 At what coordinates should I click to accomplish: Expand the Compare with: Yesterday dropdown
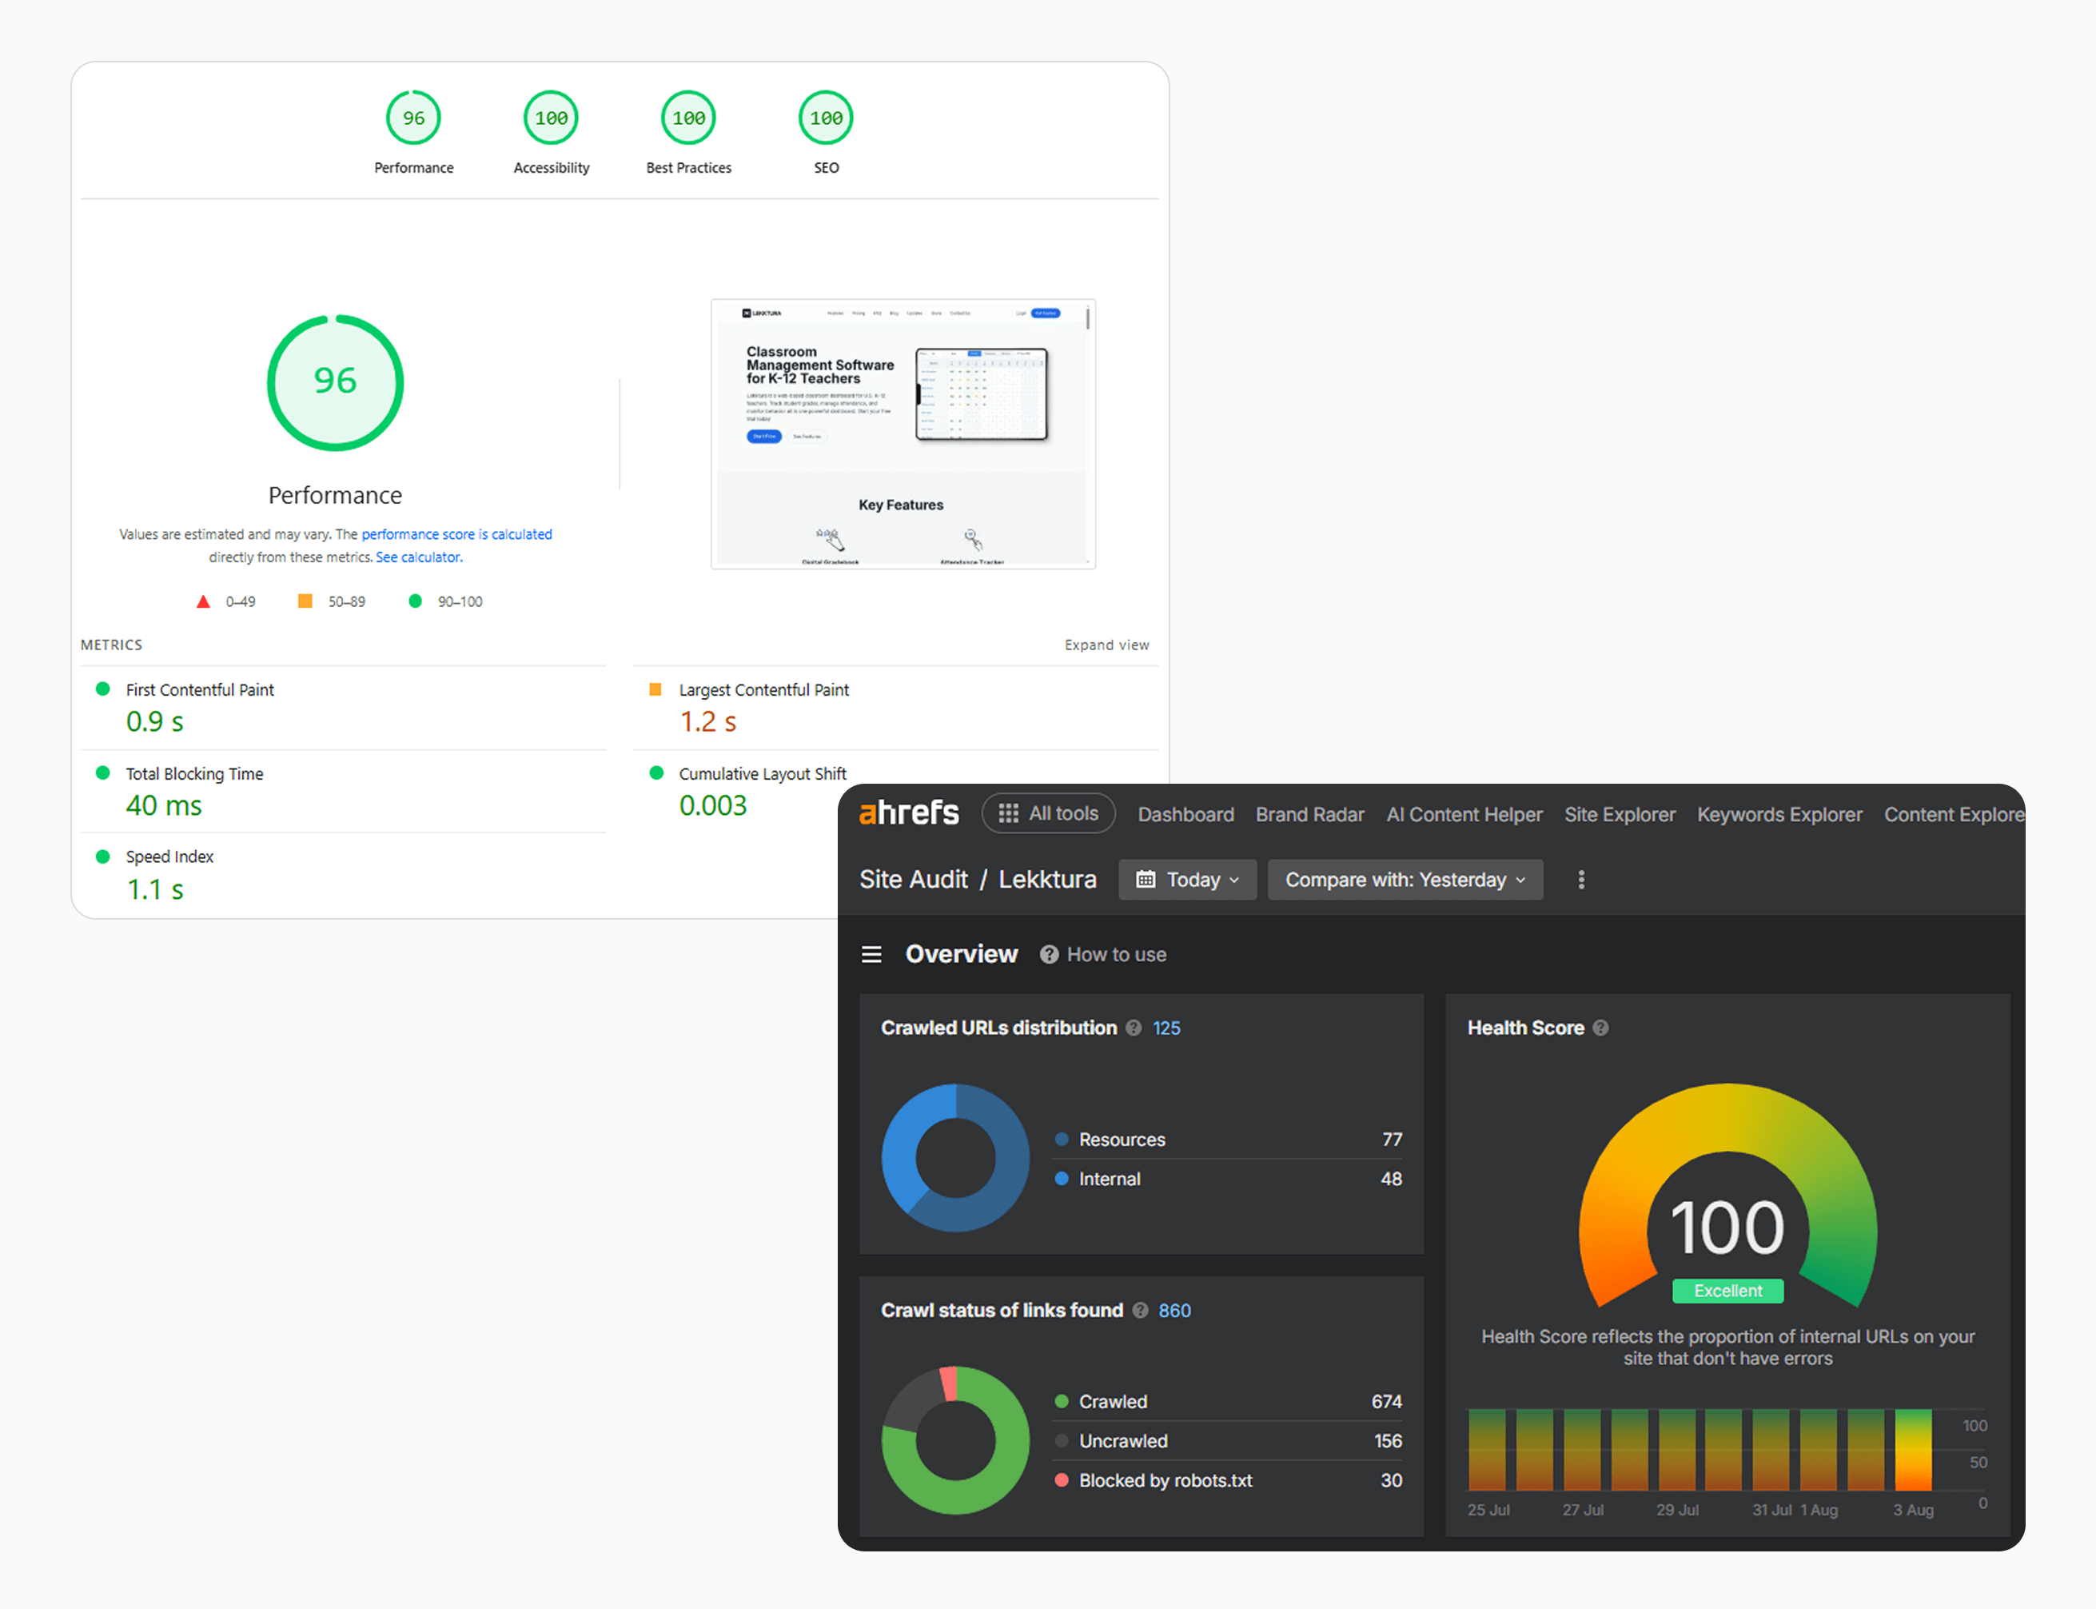[1404, 879]
